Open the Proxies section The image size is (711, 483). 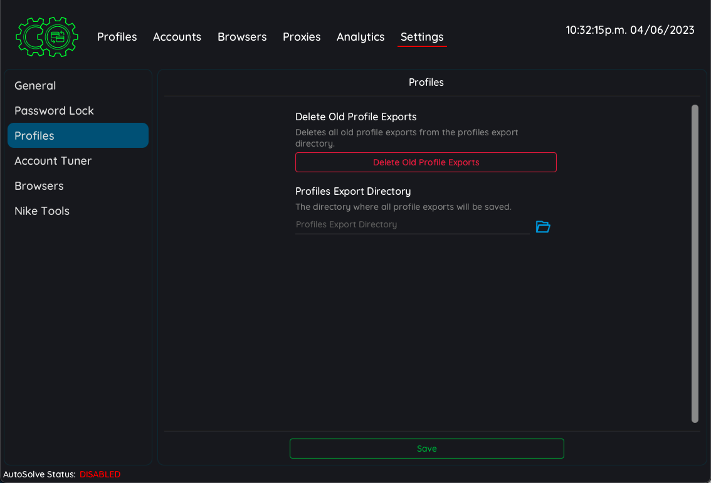coord(302,37)
